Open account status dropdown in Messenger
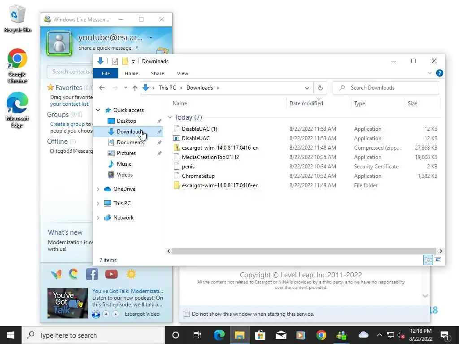This screenshot has height=344, width=459. (151, 38)
